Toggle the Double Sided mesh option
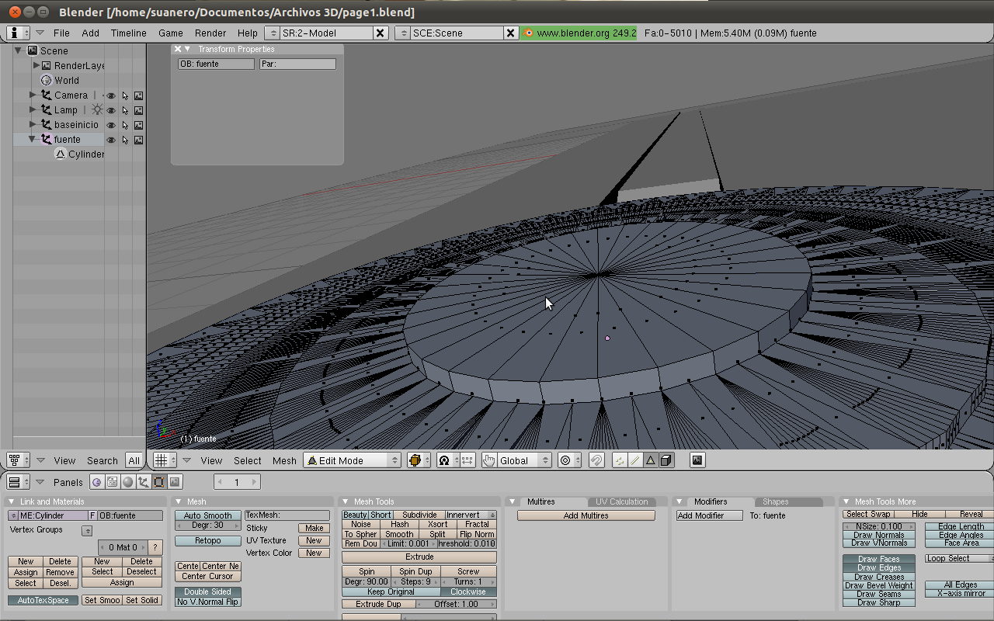The image size is (994, 621). [207, 592]
